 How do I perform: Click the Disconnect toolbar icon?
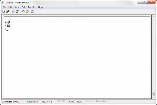click(17, 11)
